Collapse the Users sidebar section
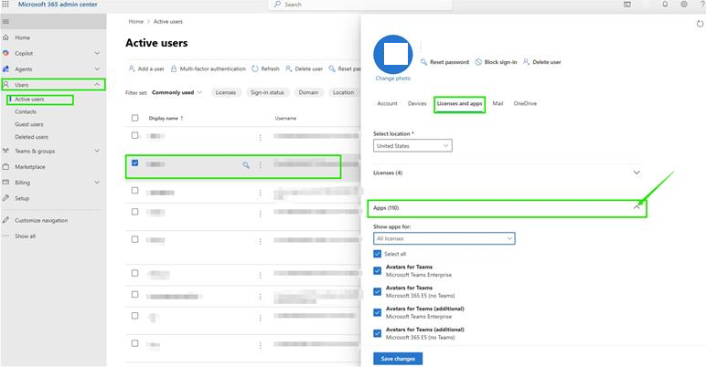Screen dimensions: 706x367 (x=97, y=85)
